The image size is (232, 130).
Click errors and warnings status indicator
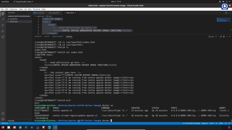click(5, 123)
